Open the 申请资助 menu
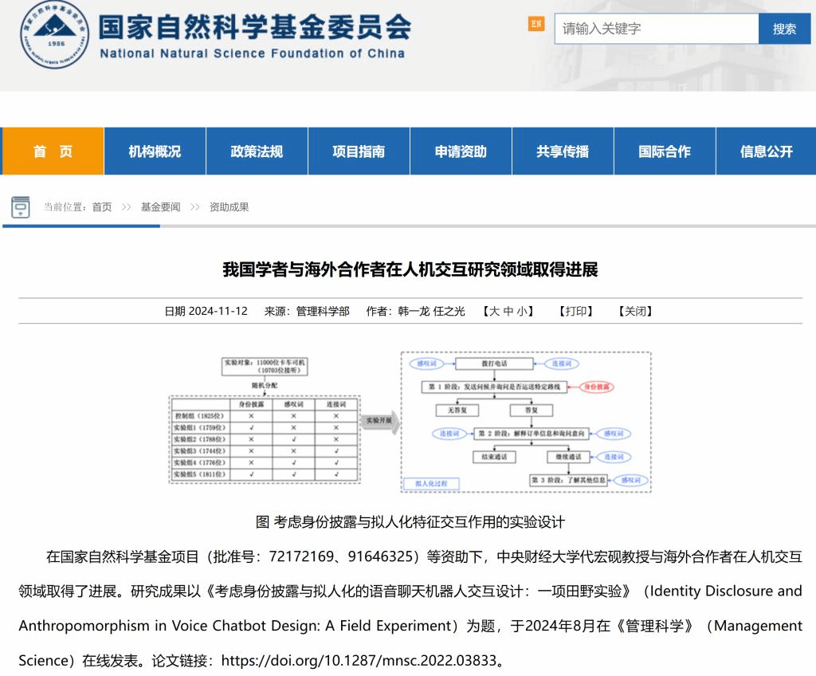 click(x=460, y=151)
